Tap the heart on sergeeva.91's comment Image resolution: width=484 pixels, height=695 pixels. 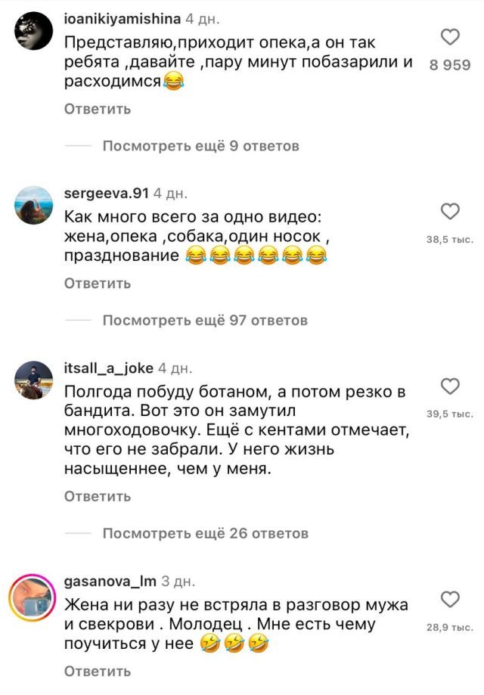point(450,211)
